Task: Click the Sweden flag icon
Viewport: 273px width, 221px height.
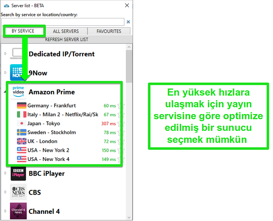Action: (21, 133)
